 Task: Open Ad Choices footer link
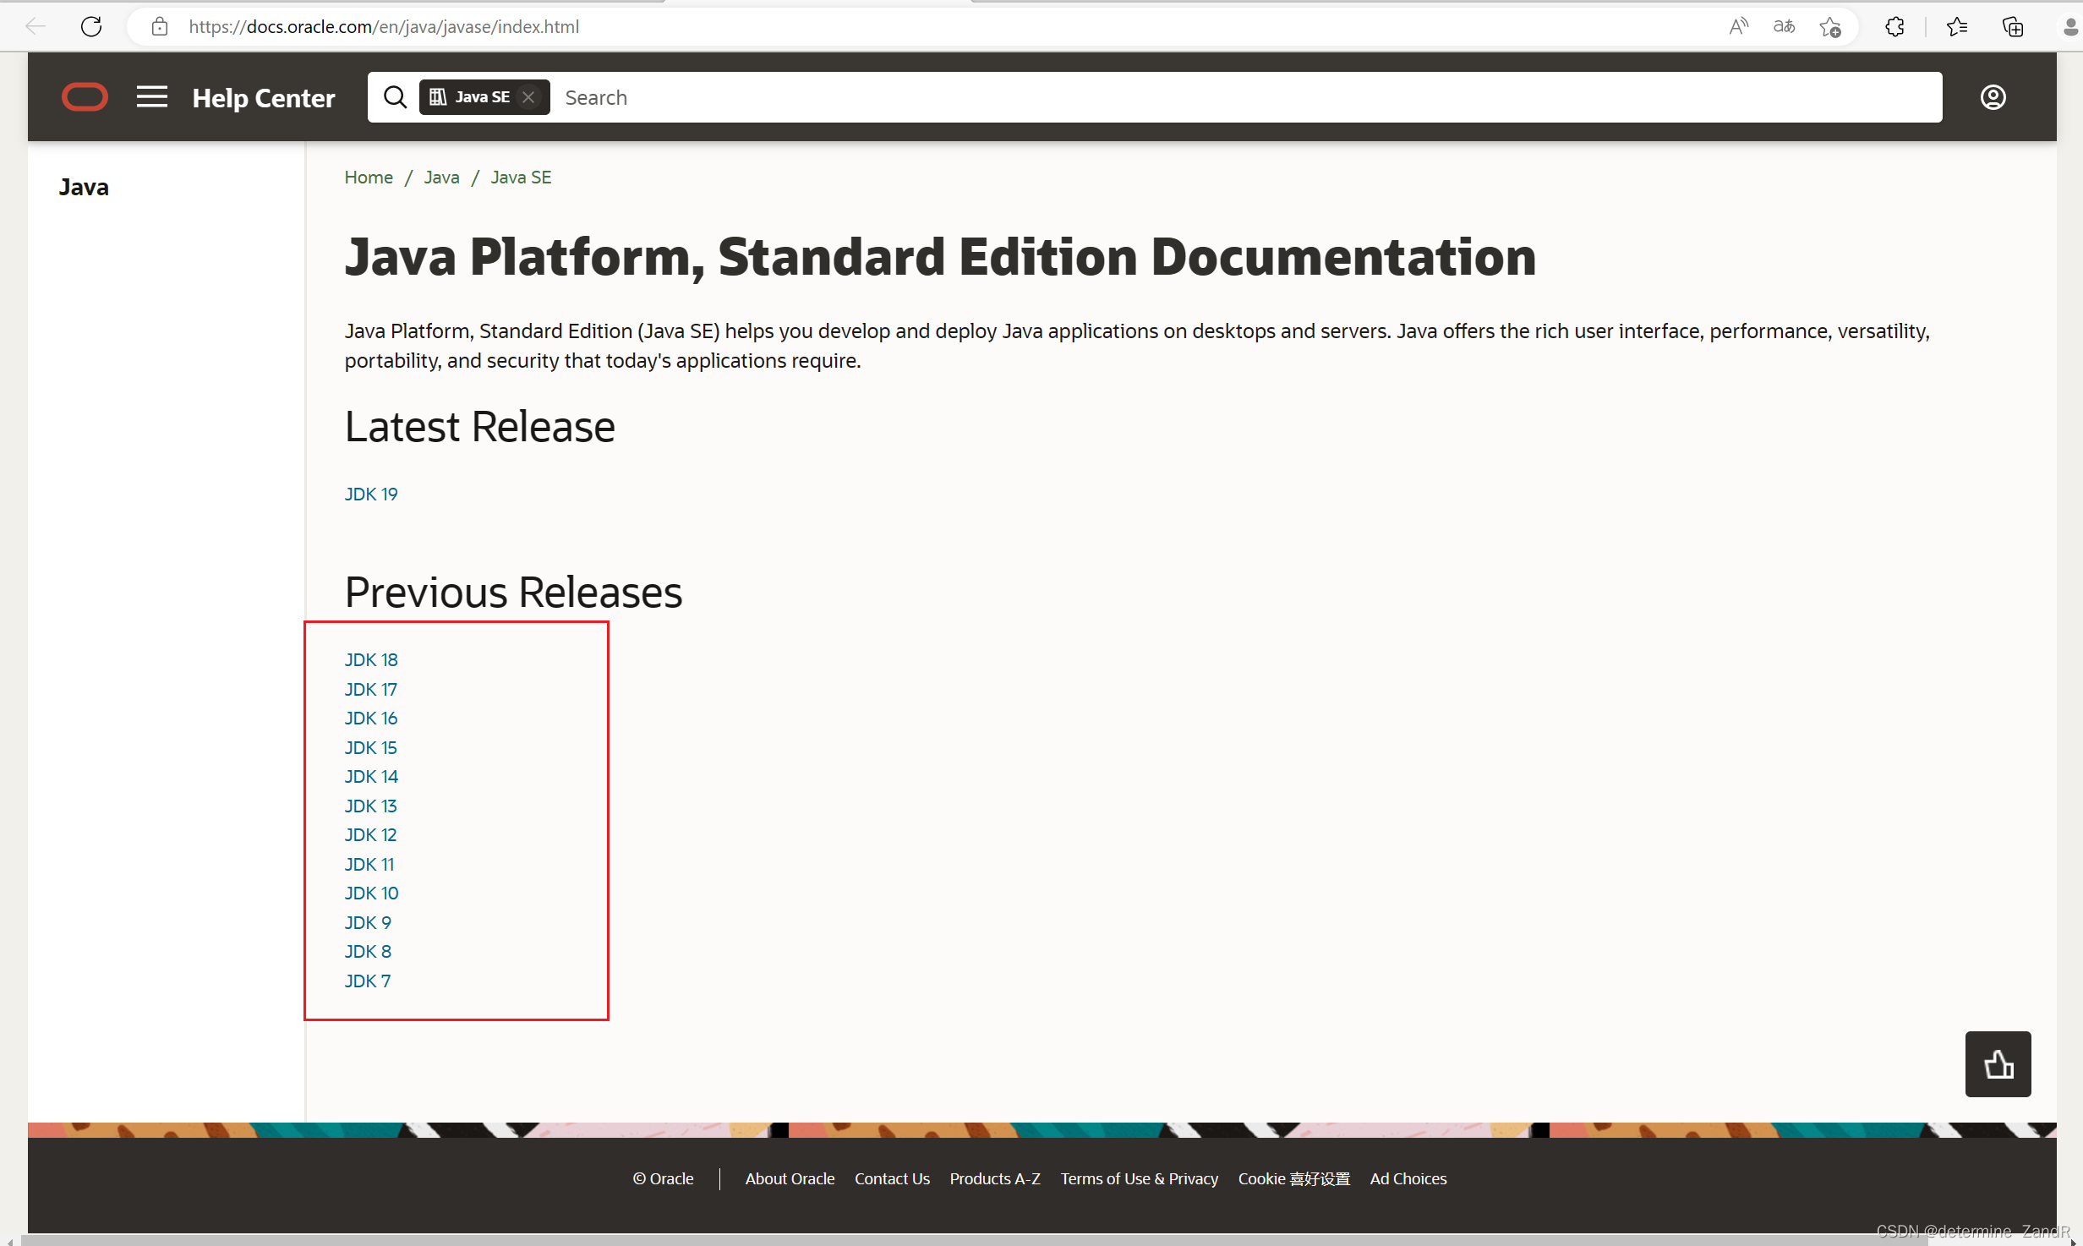(1408, 1179)
